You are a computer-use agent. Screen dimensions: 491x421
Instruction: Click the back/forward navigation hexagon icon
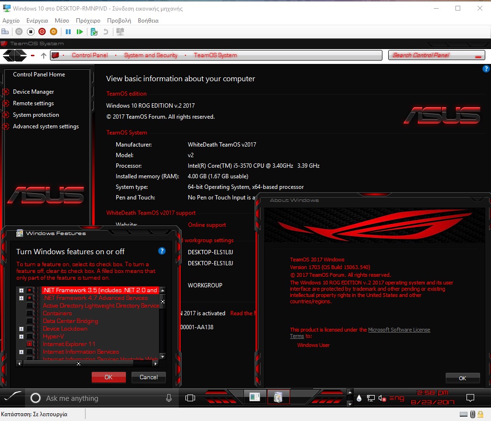[15, 55]
